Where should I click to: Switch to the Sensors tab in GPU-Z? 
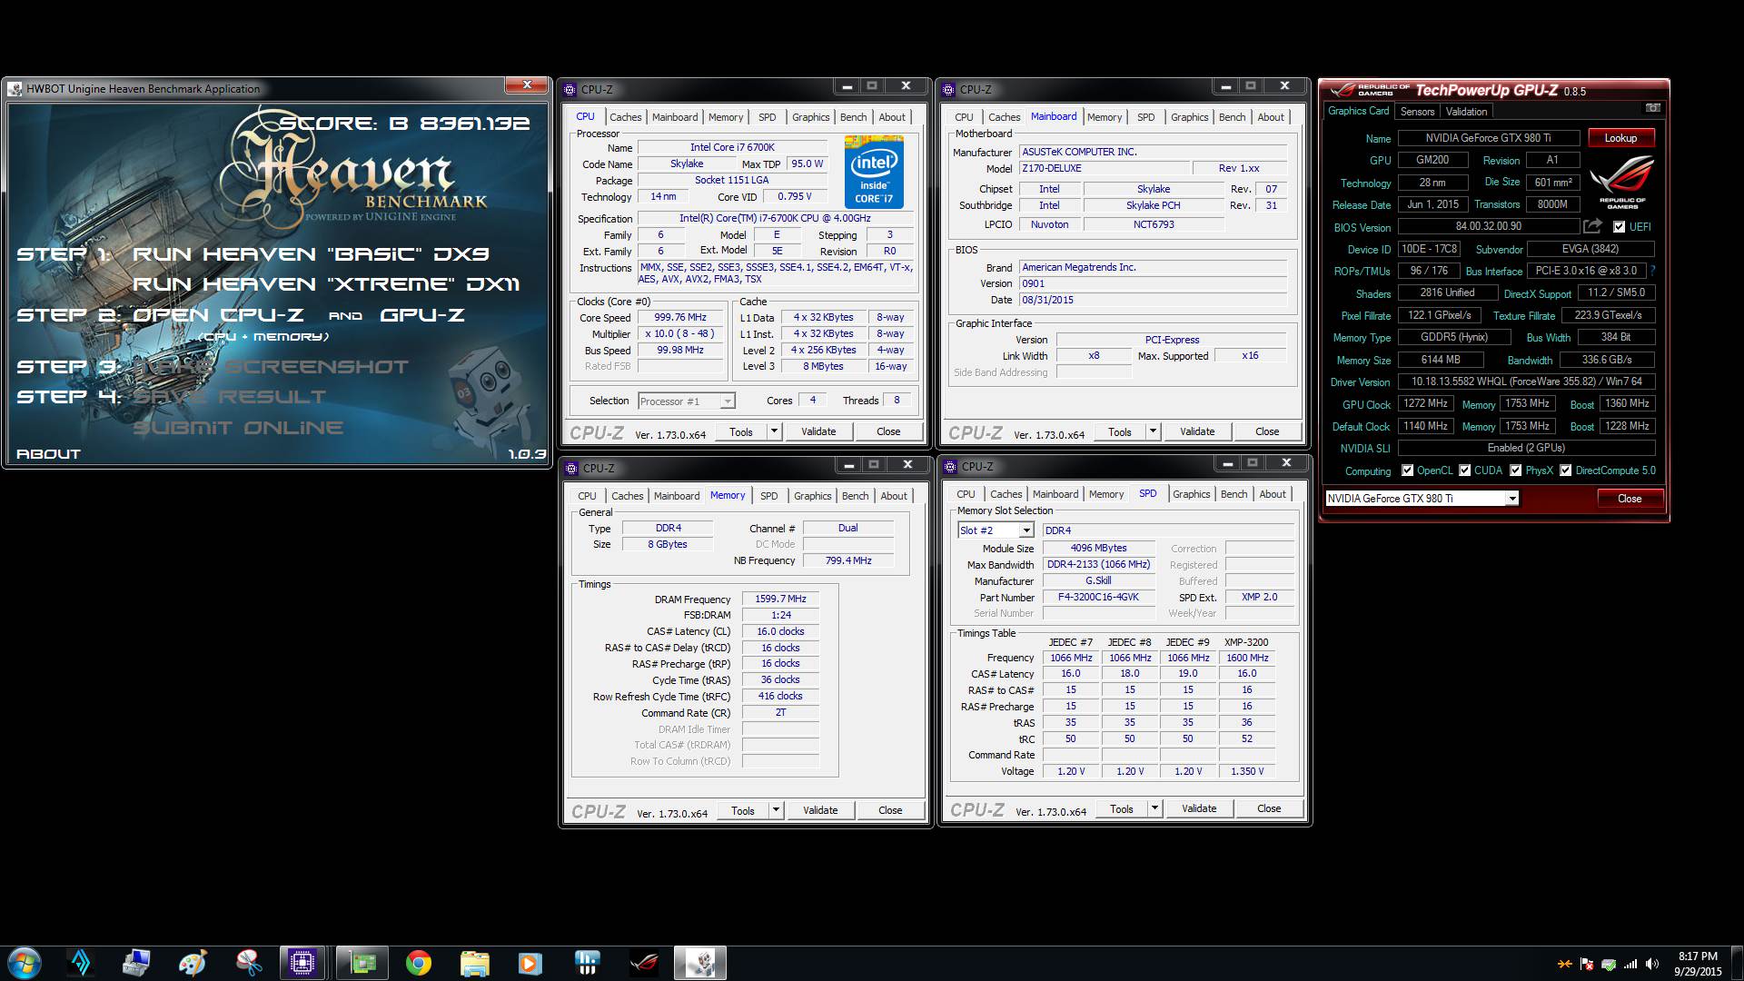click(x=1417, y=112)
